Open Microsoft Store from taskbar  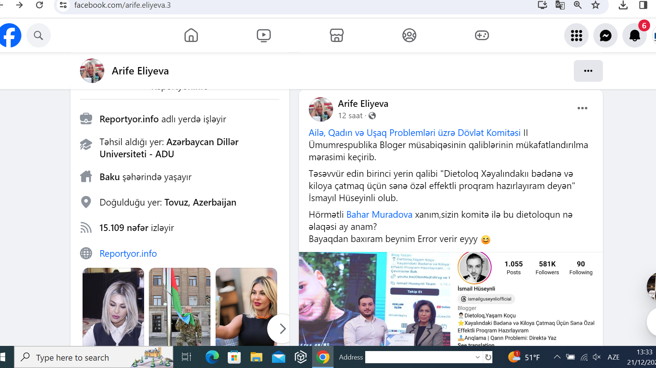click(234, 357)
